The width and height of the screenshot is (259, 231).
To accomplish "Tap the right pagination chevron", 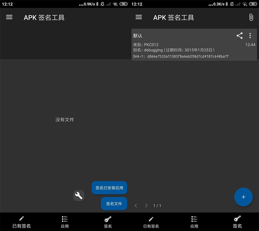I will 146,205.
